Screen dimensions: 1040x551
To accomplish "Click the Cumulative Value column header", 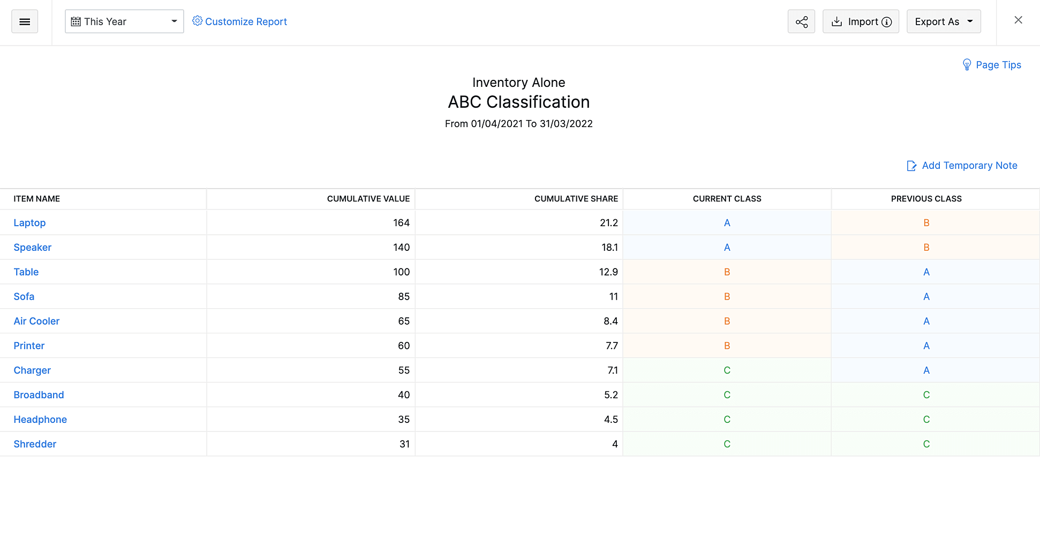I will [368, 198].
